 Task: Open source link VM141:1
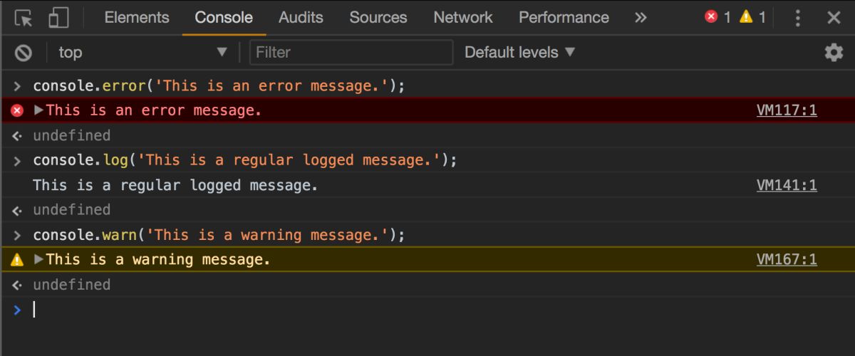click(787, 185)
